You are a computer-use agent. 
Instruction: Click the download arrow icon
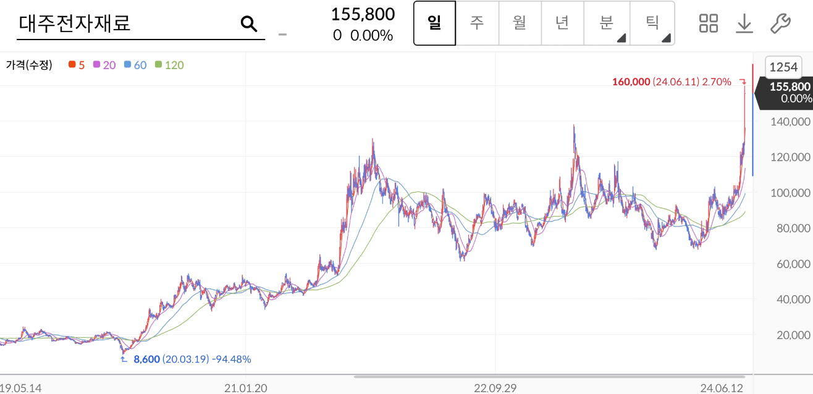tap(744, 23)
